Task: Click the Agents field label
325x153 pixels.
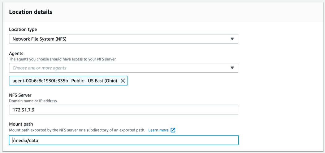Action: [16, 54]
